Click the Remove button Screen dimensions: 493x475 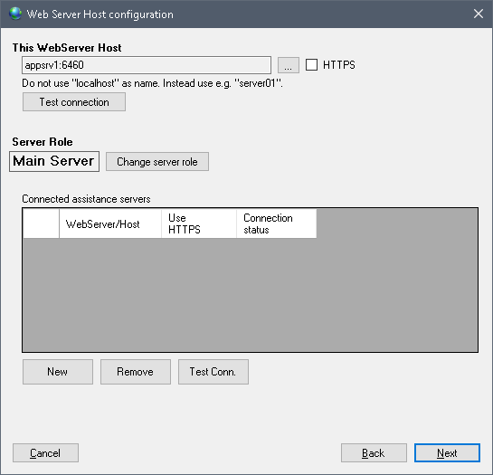[x=136, y=372]
